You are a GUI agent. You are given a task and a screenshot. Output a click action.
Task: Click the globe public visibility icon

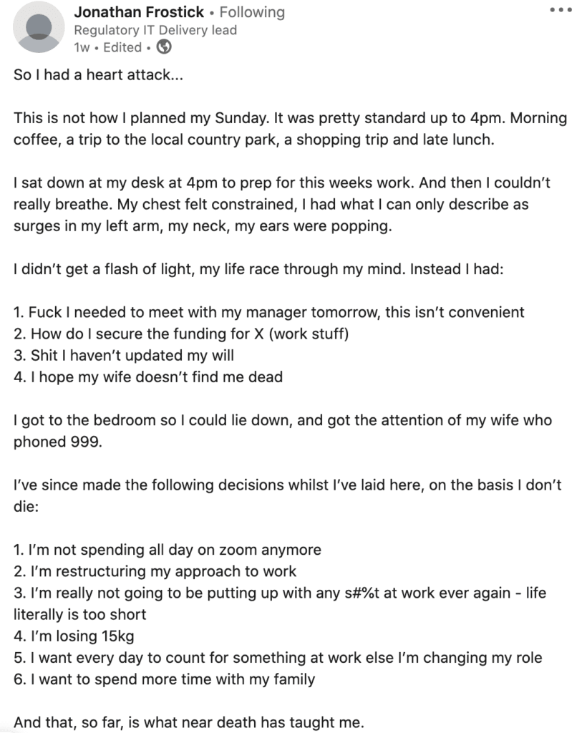pos(164,47)
